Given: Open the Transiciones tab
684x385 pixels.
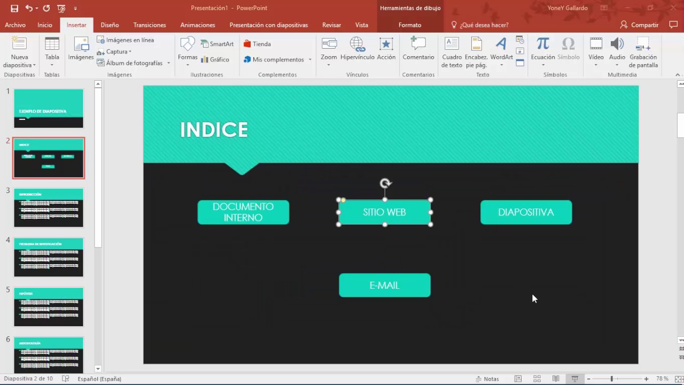Looking at the screenshot, I should [150, 25].
